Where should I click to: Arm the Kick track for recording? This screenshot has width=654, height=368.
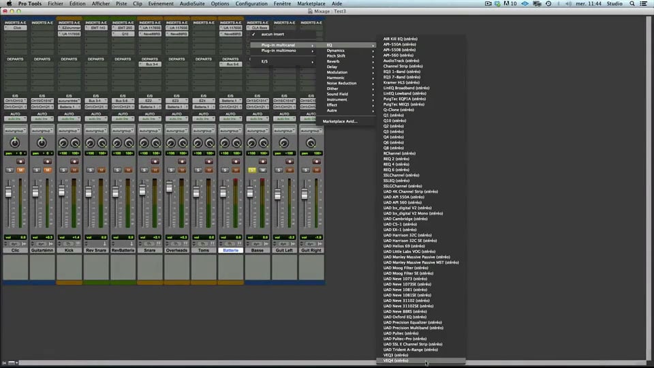(74, 162)
